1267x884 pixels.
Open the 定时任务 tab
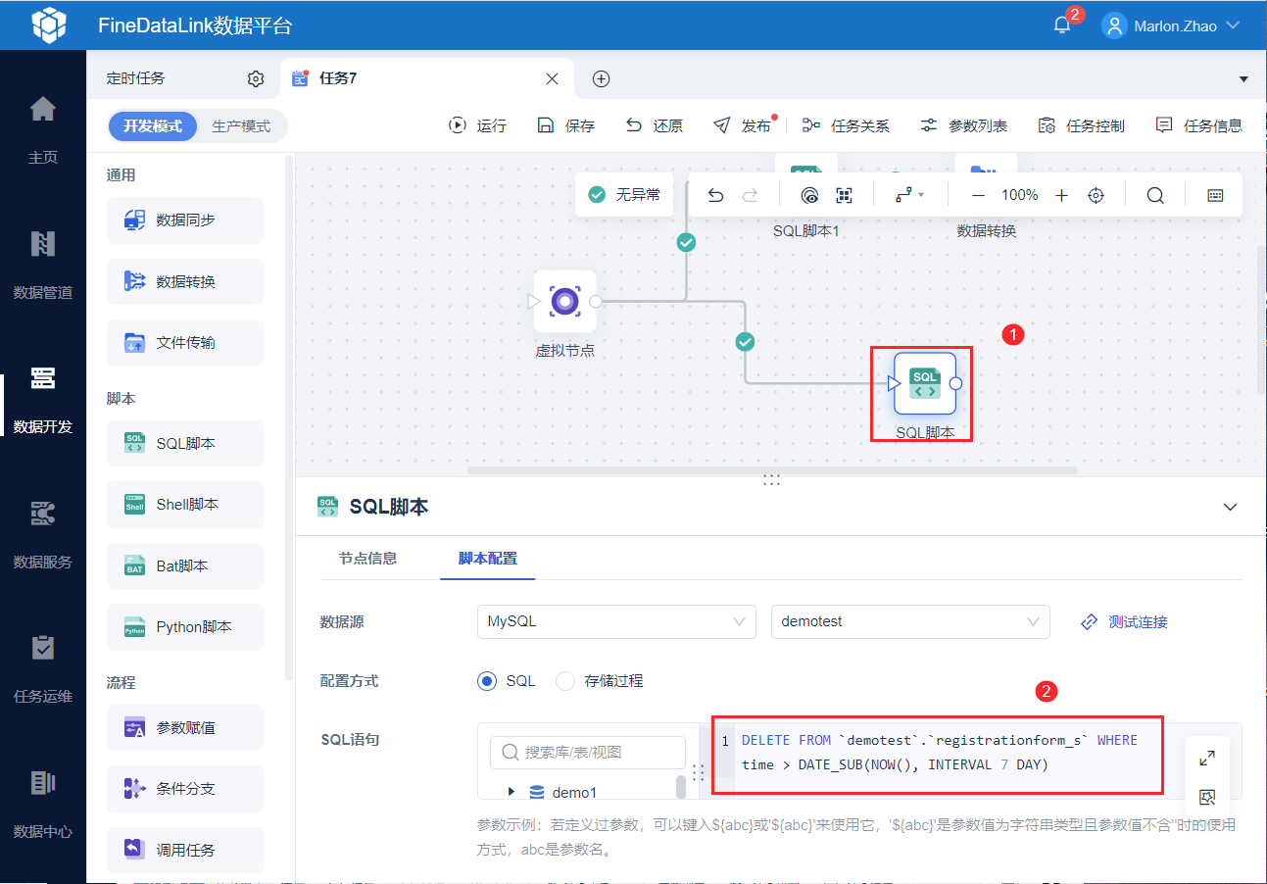point(136,78)
